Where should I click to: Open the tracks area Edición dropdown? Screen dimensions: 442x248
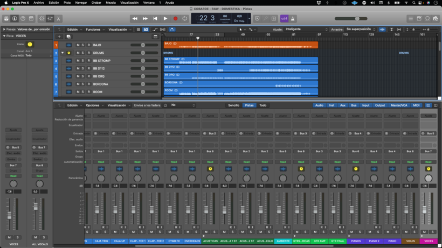pos(74,29)
